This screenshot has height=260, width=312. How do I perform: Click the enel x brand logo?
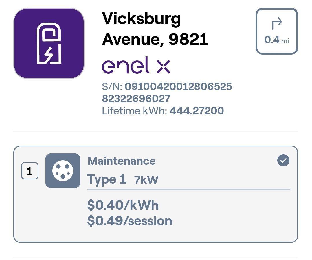136,66
